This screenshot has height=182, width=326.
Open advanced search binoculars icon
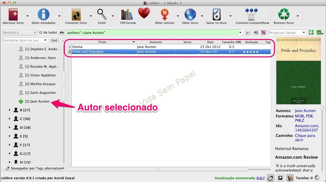pyautogui.click(x=62, y=33)
